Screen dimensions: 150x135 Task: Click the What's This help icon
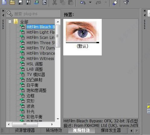126,2
